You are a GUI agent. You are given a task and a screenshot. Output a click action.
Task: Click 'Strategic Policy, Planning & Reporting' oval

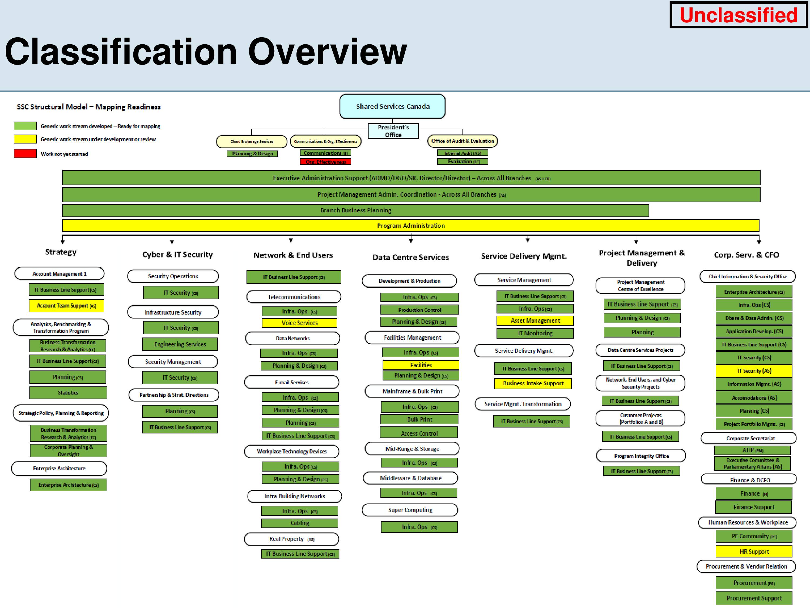click(x=61, y=413)
